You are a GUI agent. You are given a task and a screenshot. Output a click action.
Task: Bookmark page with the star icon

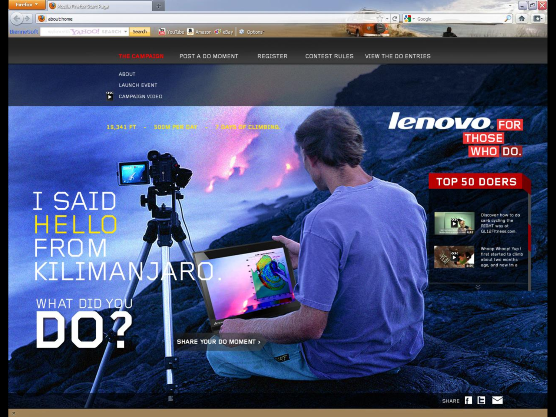[380, 19]
